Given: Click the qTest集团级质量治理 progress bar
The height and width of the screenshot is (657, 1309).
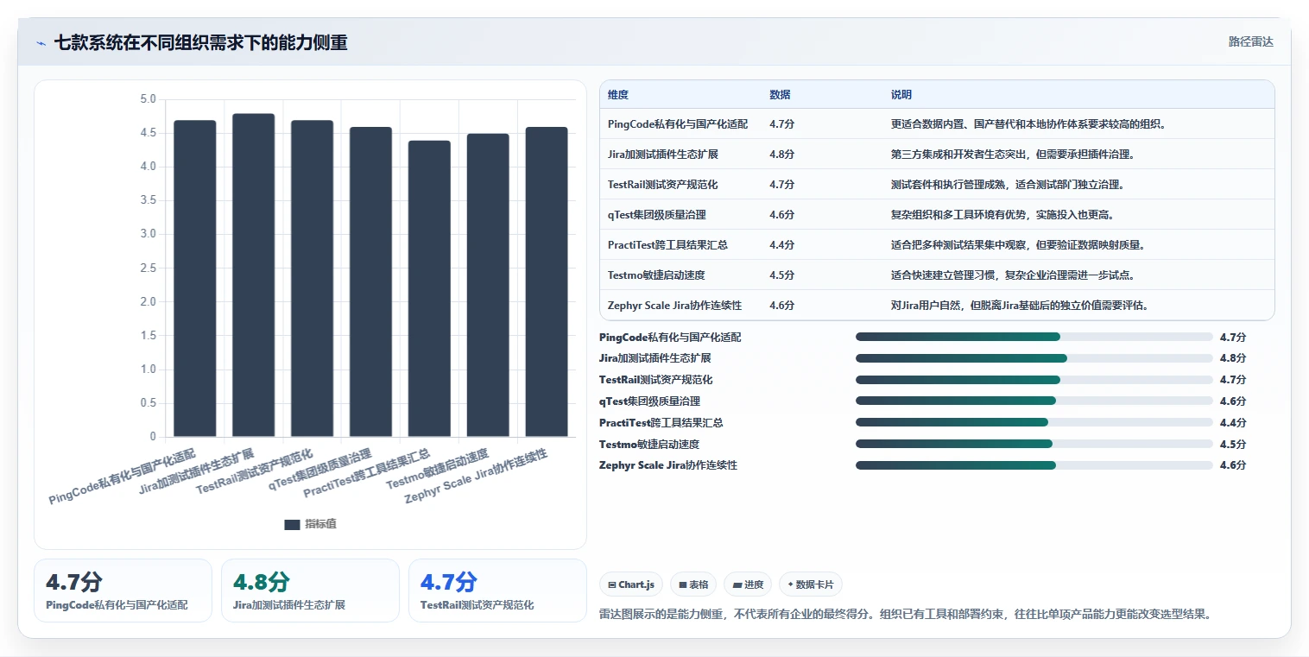Looking at the screenshot, I should tap(1034, 401).
